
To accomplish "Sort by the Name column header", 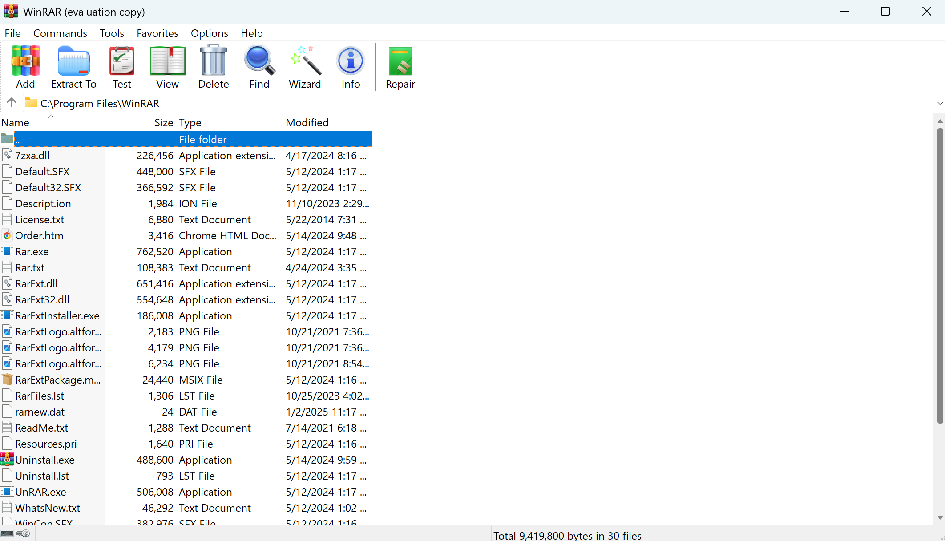I will point(52,122).
